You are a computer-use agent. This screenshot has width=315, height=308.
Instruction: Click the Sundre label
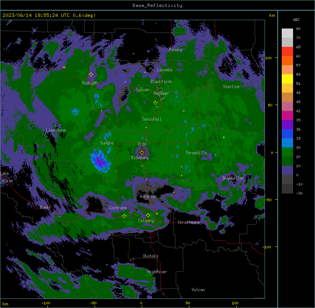107,143
